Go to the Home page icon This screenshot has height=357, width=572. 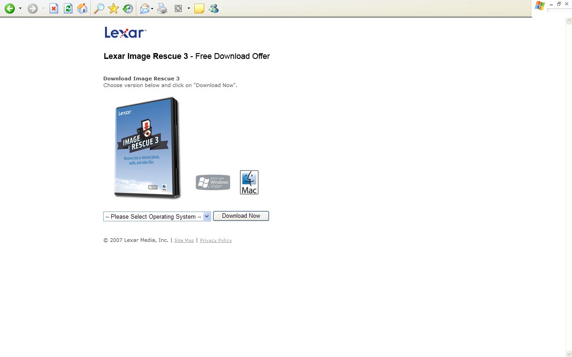82,8
